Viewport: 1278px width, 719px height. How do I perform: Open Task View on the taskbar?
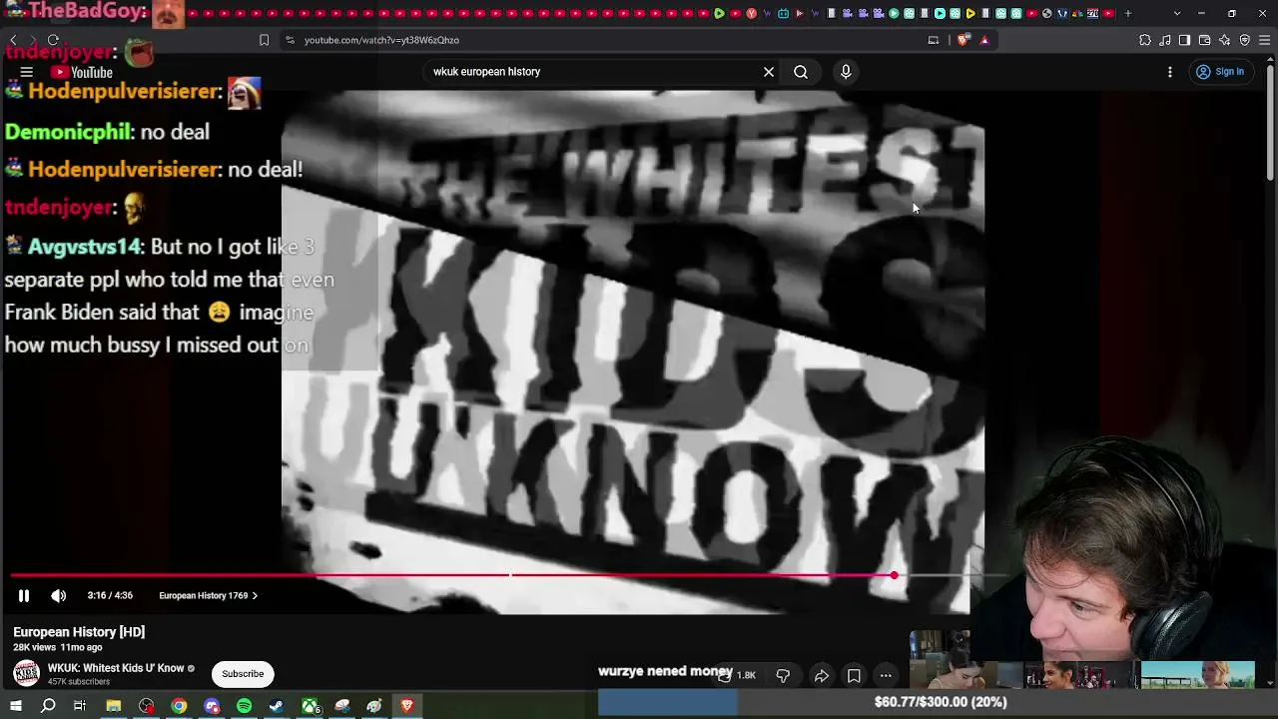80,706
